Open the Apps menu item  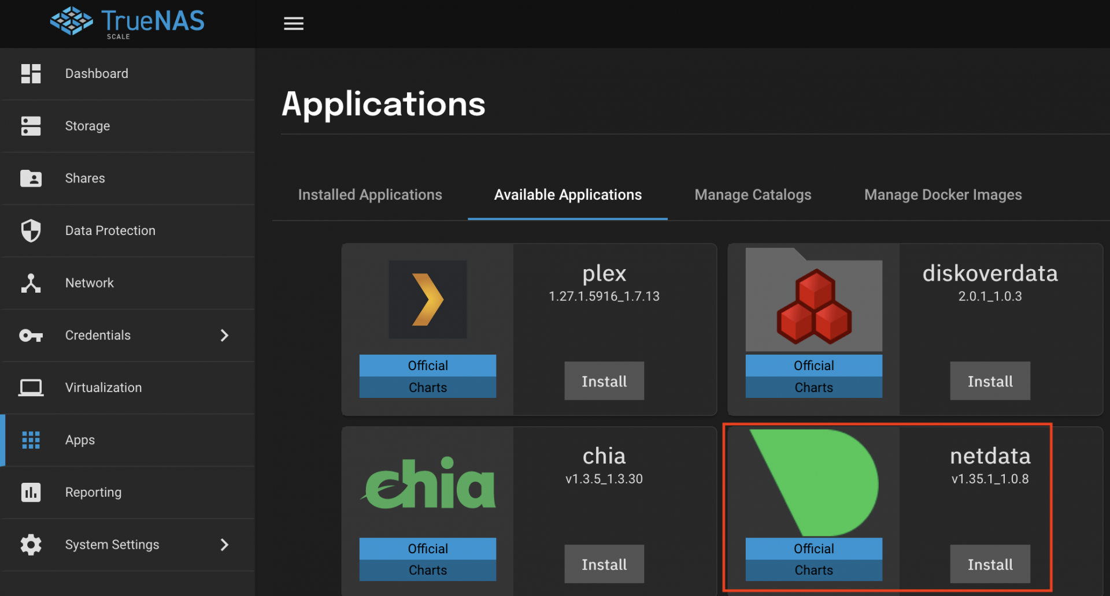pyautogui.click(x=127, y=440)
